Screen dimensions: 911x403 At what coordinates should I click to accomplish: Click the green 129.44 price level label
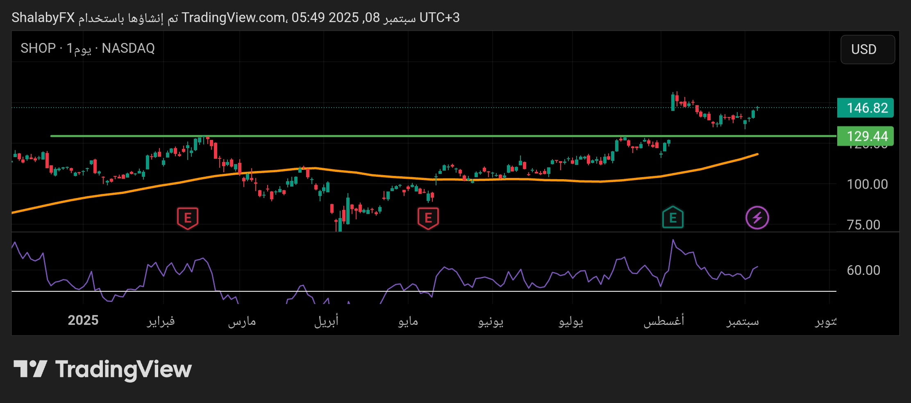[865, 136]
